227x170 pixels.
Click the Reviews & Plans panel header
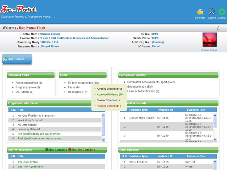[x=31, y=75]
